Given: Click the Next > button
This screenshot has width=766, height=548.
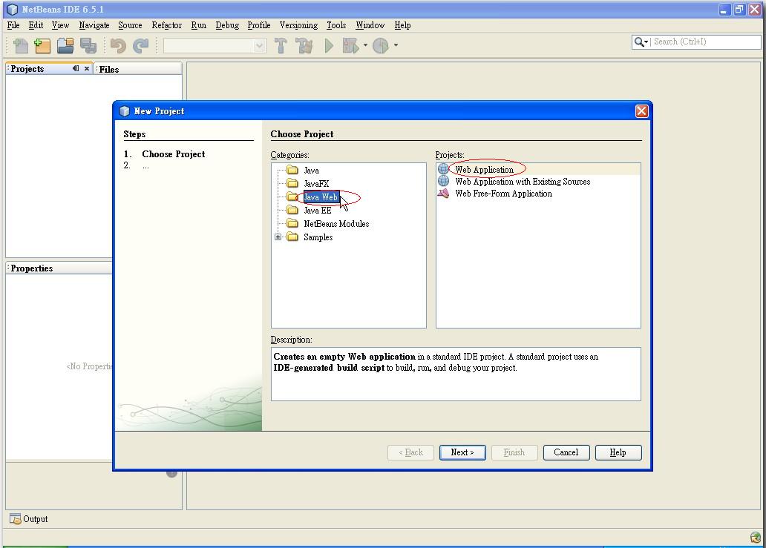Looking at the screenshot, I should pyautogui.click(x=462, y=452).
